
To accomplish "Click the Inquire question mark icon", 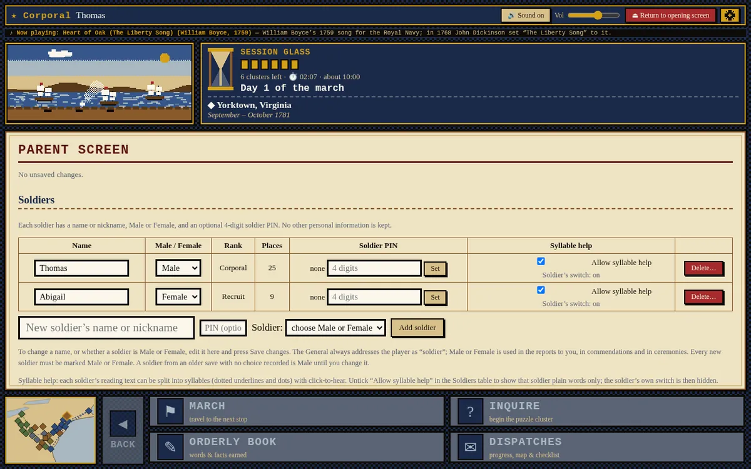I will point(471,411).
